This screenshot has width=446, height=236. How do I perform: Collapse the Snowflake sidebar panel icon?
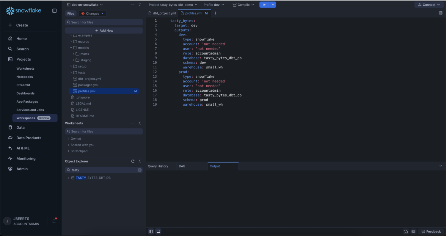pyautogui.click(x=54, y=11)
